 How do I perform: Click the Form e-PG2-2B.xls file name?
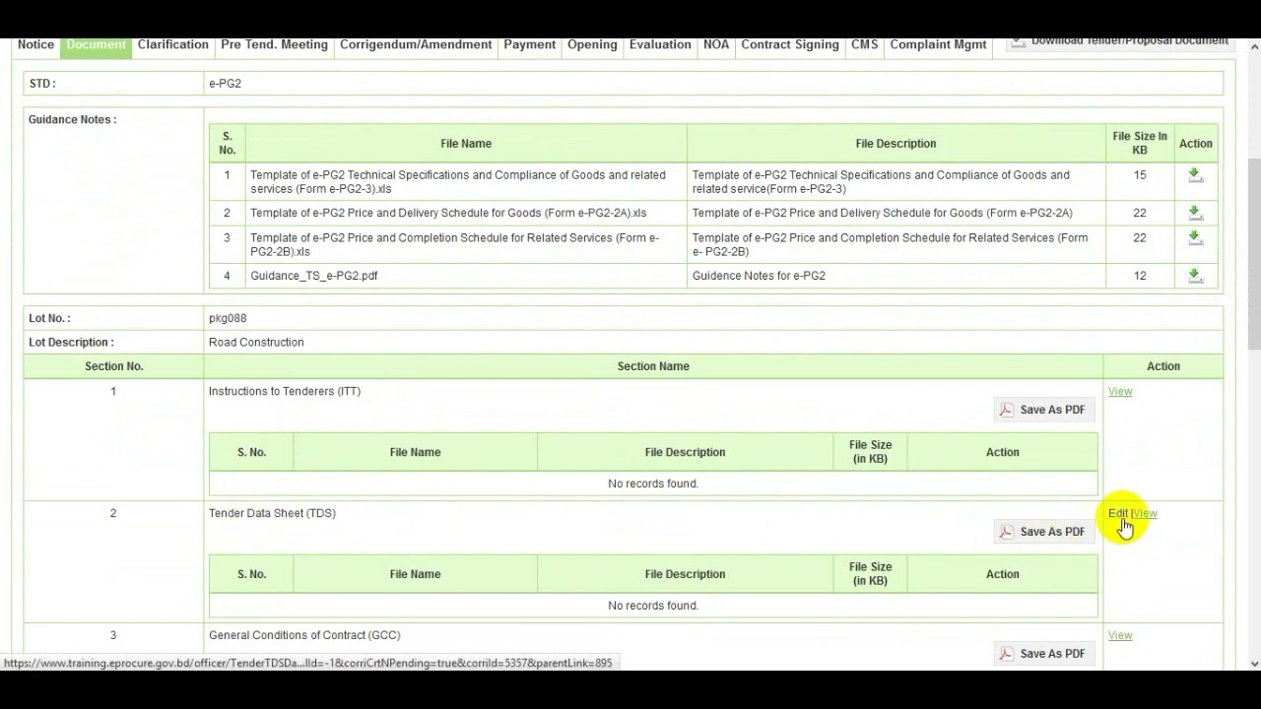pyautogui.click(x=454, y=245)
